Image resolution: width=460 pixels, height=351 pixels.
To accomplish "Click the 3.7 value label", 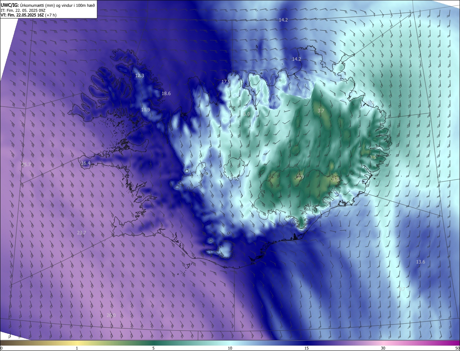I will [321, 111].
